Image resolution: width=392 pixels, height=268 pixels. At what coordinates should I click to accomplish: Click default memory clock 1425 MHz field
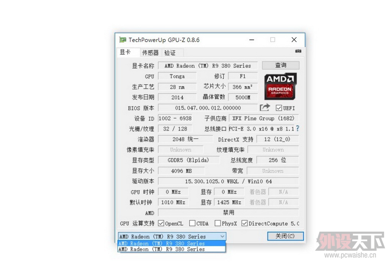pos(229,202)
